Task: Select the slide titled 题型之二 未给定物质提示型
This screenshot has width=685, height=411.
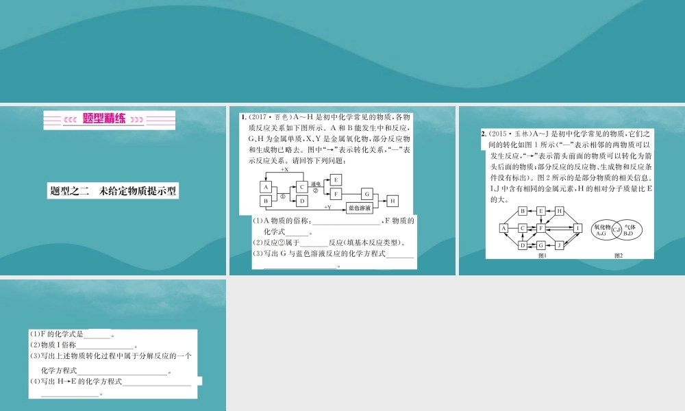Action: click(x=113, y=190)
